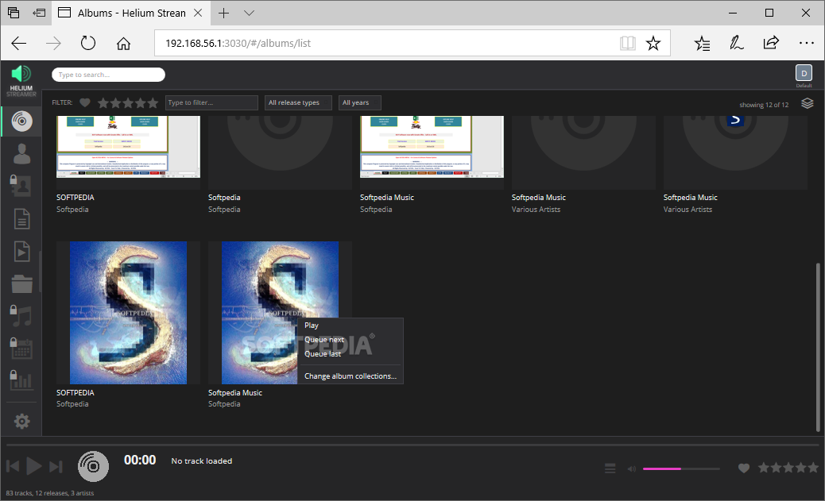Click the player disc artwork icon
This screenshot has height=501, width=825.
click(93, 466)
